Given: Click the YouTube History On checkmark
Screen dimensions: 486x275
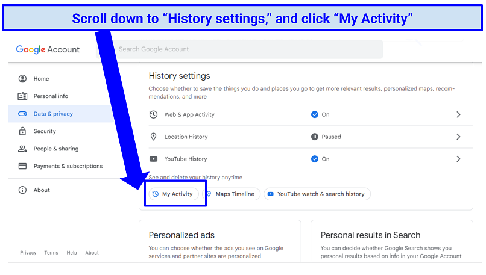Looking at the screenshot, I should point(315,159).
